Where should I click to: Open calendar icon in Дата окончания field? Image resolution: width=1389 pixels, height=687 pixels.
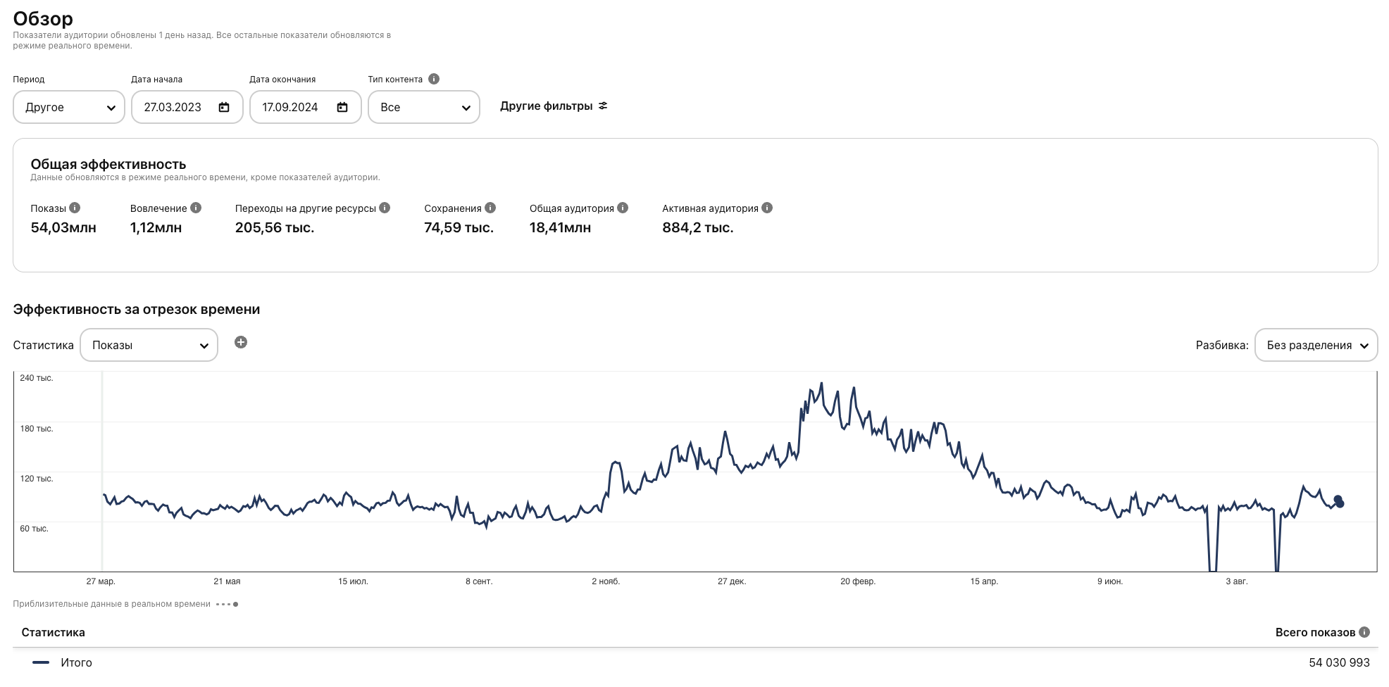(x=342, y=107)
